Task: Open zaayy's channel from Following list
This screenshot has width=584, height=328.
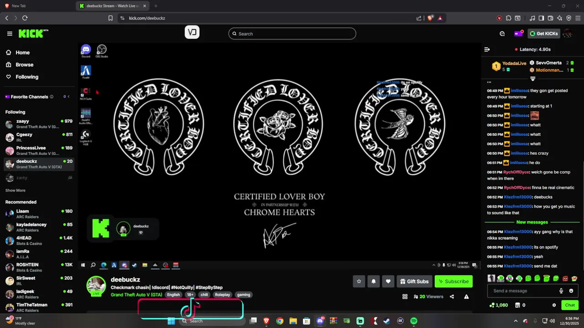Action: [x=39, y=124]
